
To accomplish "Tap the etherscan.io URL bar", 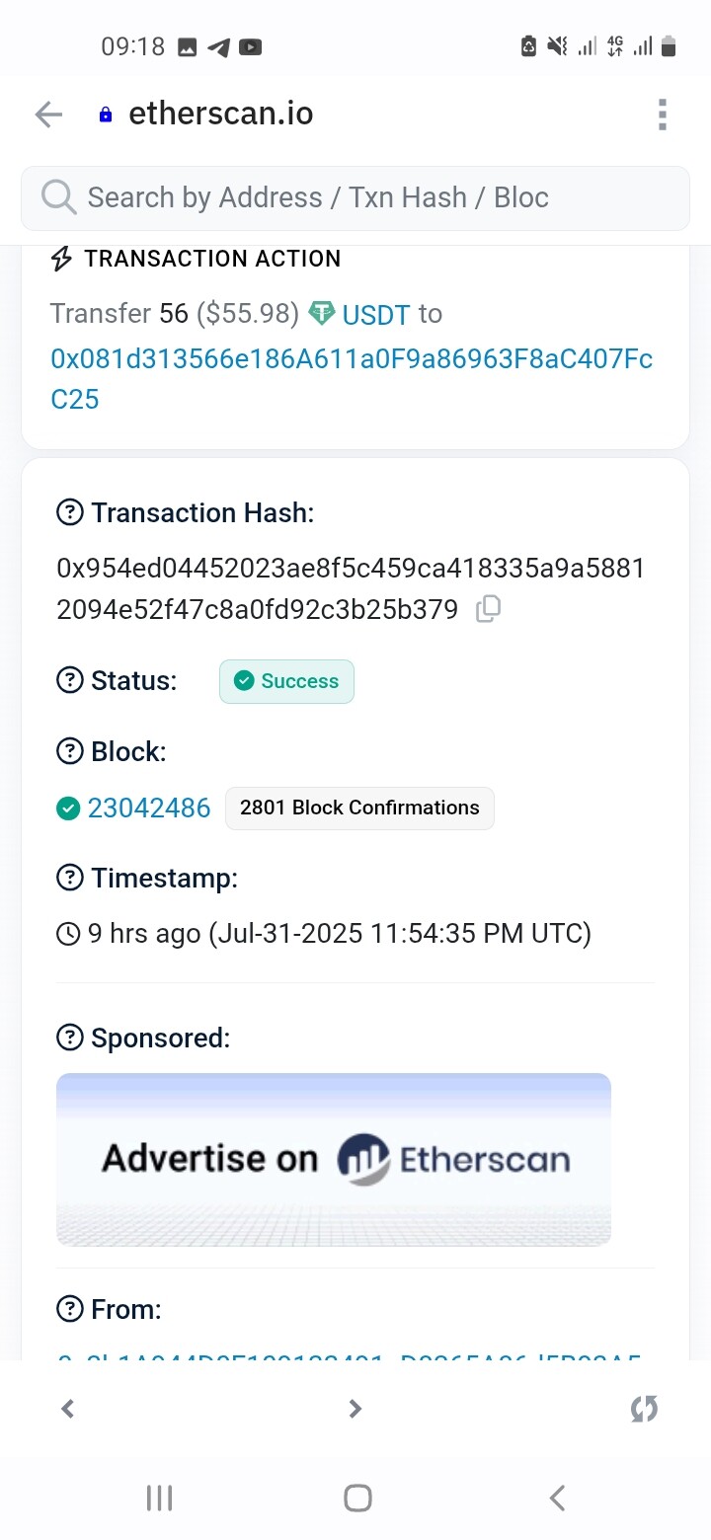I will pyautogui.click(x=221, y=115).
